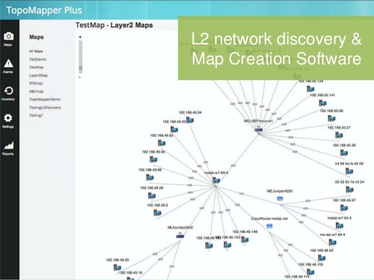Select node b4 99 ba fe d4 59
This screenshot has height=280, width=374.
pyautogui.click(x=349, y=171)
